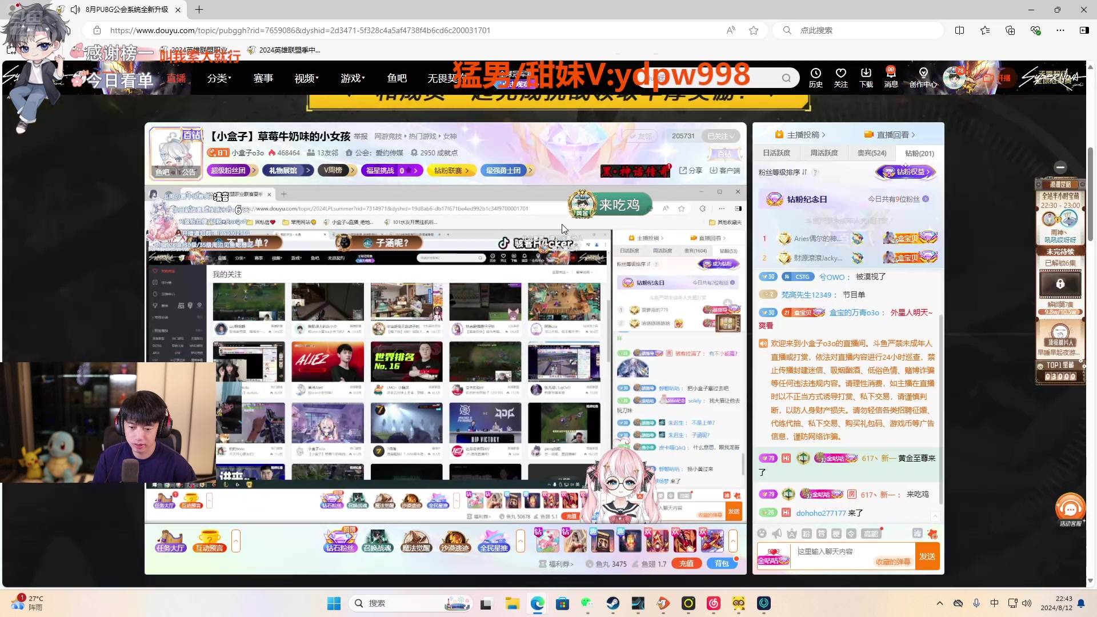The image size is (1097, 617).
Task: Toggle the 令 command chat option
Action: [x=851, y=533]
